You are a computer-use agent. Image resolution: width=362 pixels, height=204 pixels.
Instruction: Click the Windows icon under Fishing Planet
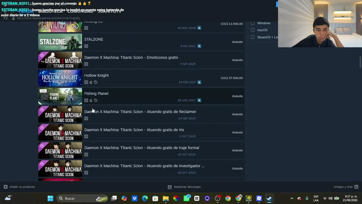click(86, 100)
